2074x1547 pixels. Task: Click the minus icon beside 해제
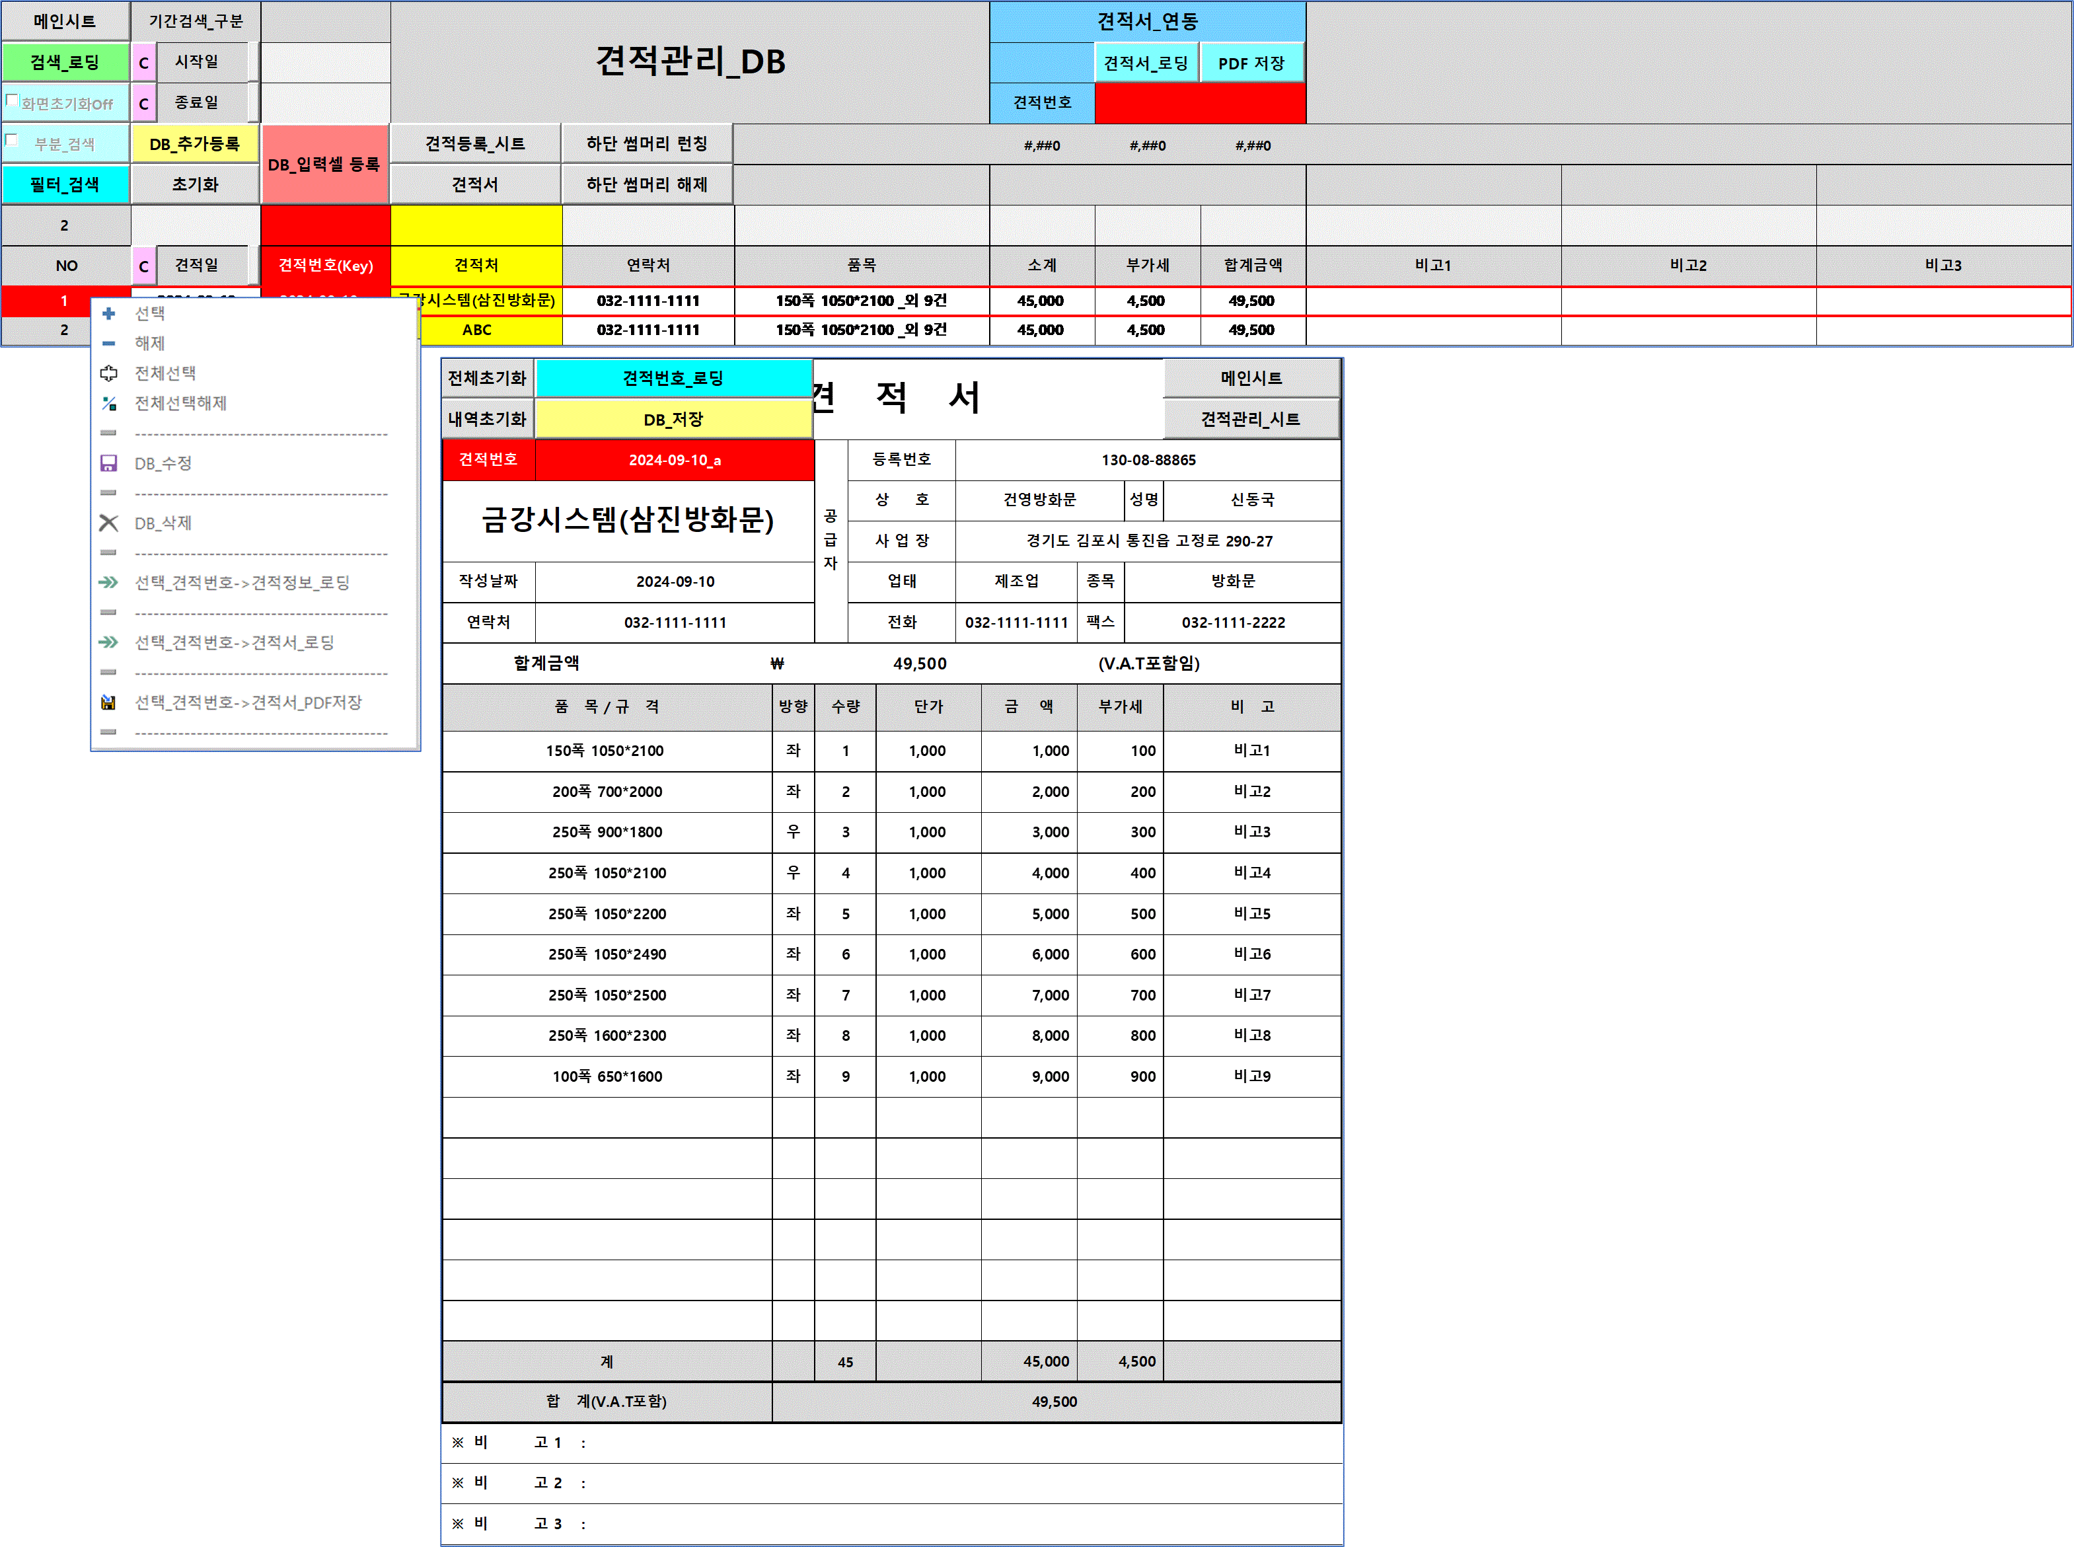tap(108, 344)
